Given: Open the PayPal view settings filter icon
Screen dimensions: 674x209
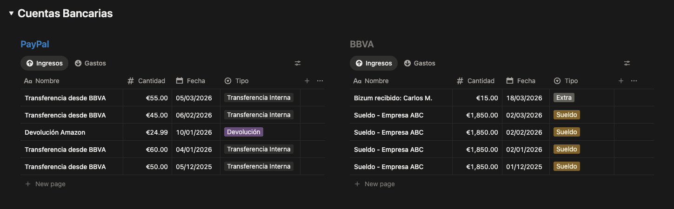Looking at the screenshot, I should coord(298,63).
